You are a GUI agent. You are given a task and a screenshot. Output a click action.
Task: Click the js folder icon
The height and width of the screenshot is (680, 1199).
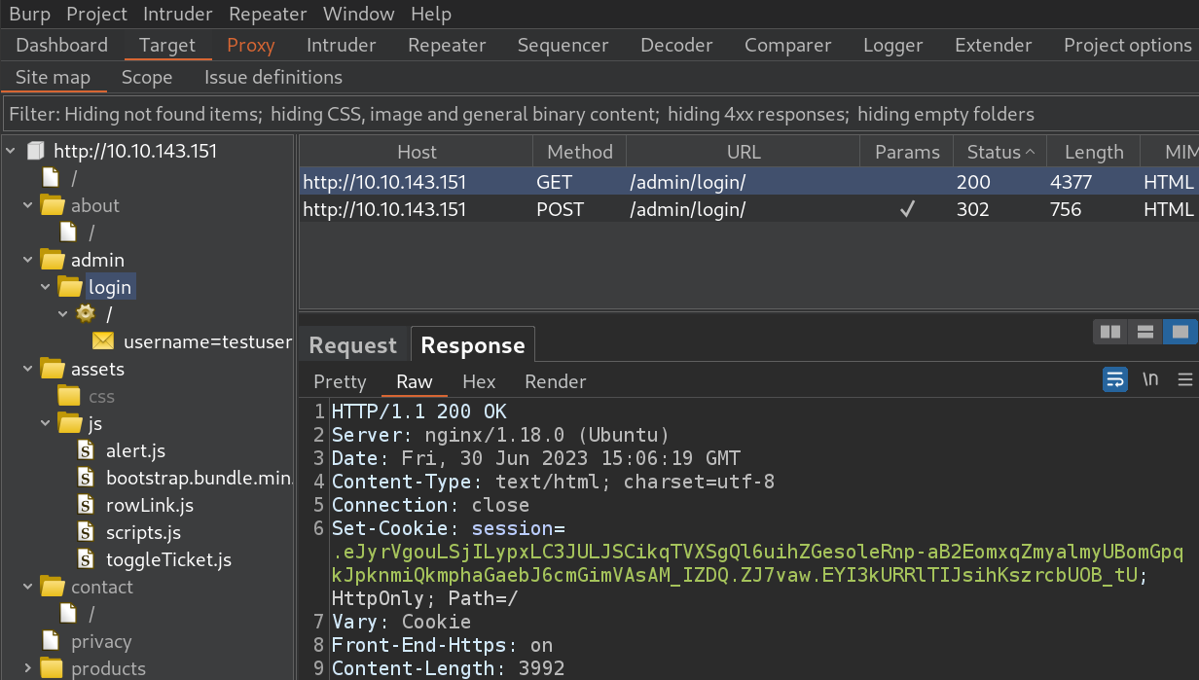point(69,423)
